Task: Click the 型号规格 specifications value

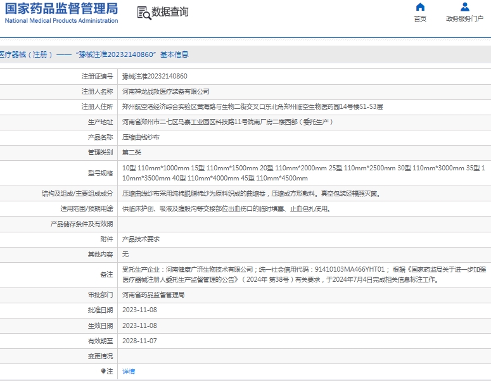Action: (x=303, y=173)
